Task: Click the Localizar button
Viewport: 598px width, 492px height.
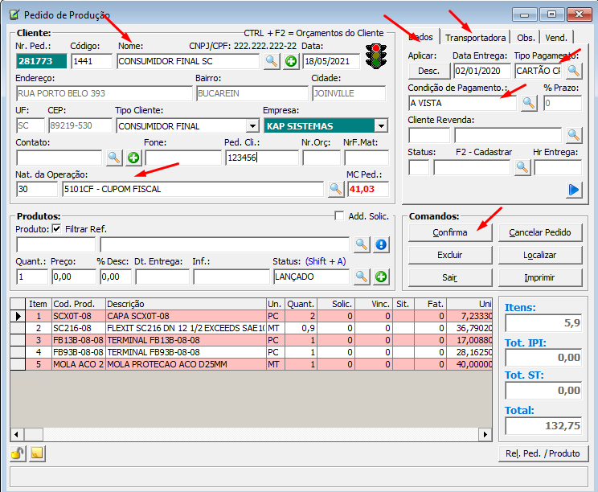Action: [x=540, y=255]
